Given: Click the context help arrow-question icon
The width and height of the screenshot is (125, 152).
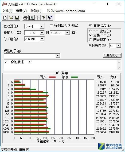Looking at the screenshot, I should click(x=50, y=18).
